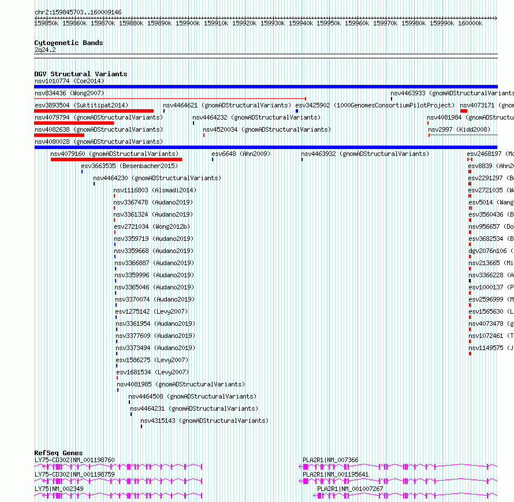Click the red bar under nsv4079160
The width and height of the screenshot is (514, 502).
tap(116, 159)
